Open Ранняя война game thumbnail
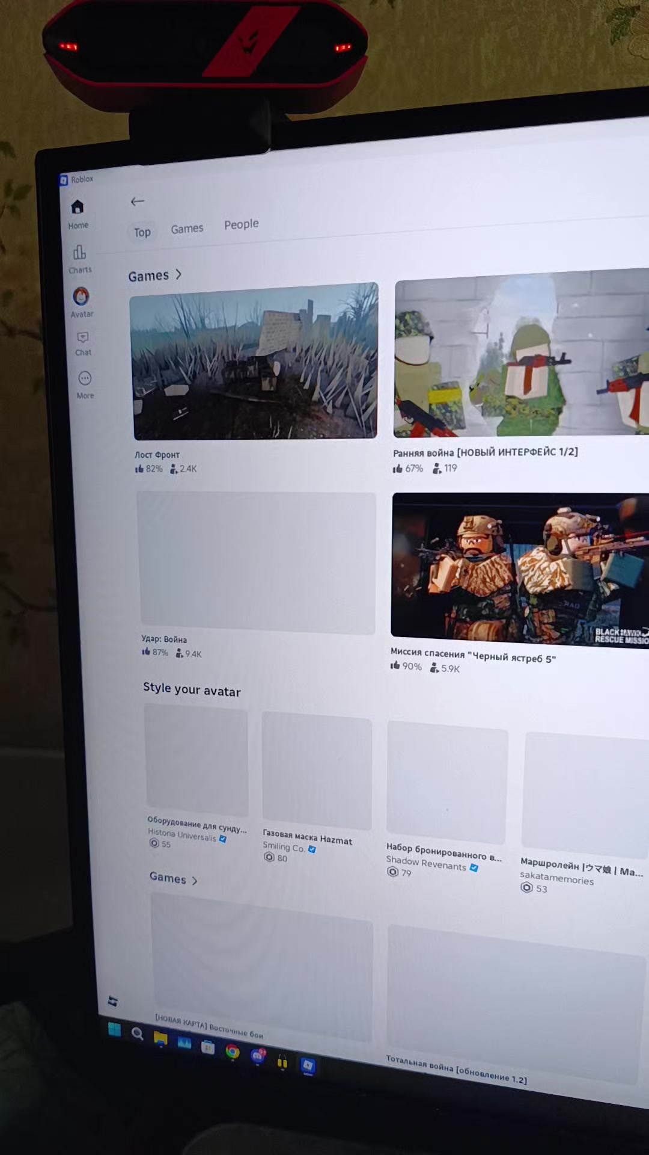The width and height of the screenshot is (649, 1155). tap(521, 353)
